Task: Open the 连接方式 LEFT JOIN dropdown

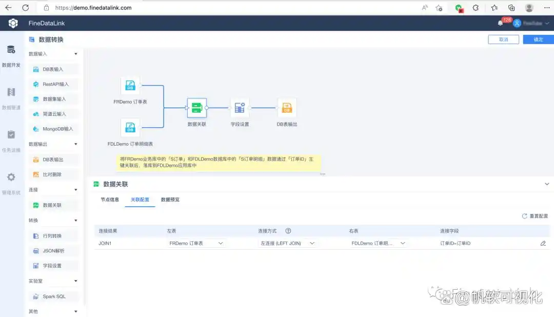Action: point(287,243)
